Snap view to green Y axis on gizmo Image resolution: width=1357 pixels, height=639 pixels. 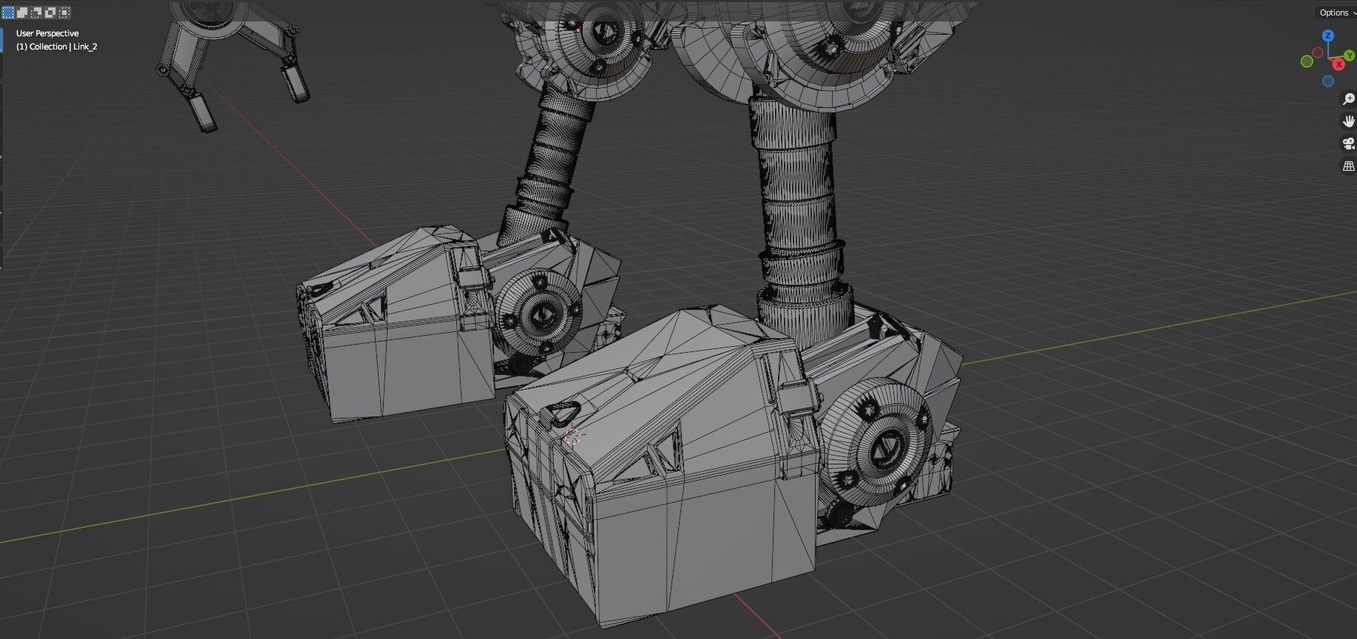click(x=1350, y=55)
